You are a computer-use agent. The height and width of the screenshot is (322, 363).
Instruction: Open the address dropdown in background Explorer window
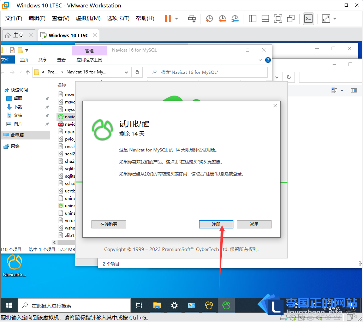coord(277,77)
